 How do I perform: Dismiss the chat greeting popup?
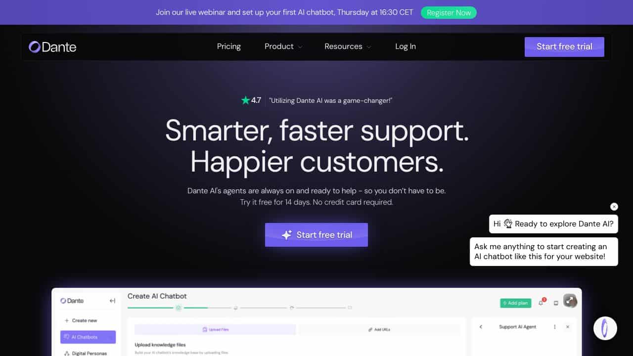click(614, 207)
